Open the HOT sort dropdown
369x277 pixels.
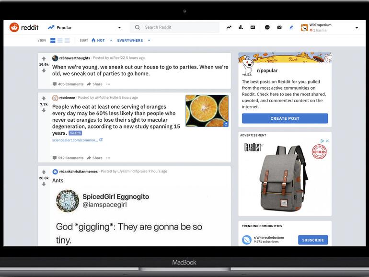point(102,40)
